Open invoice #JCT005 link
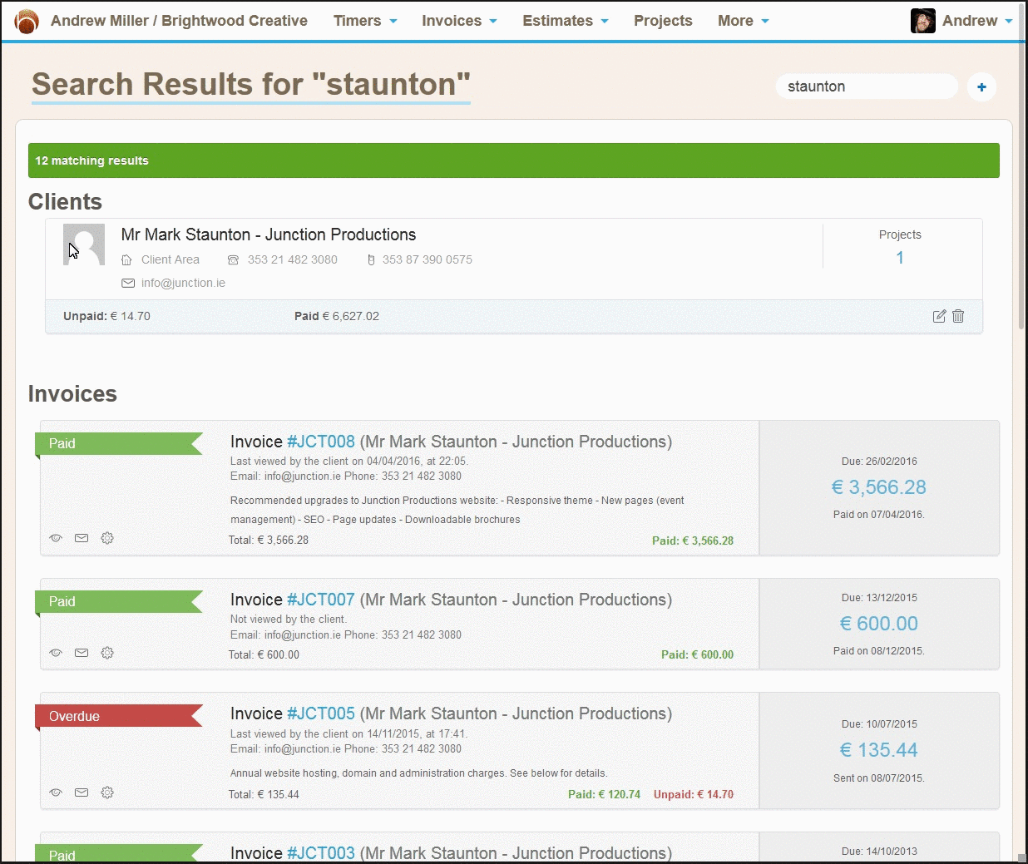This screenshot has width=1028, height=864. click(321, 713)
